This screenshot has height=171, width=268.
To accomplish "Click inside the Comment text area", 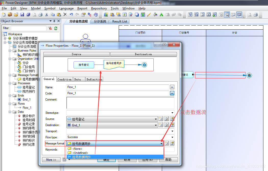I will pos(120,103).
